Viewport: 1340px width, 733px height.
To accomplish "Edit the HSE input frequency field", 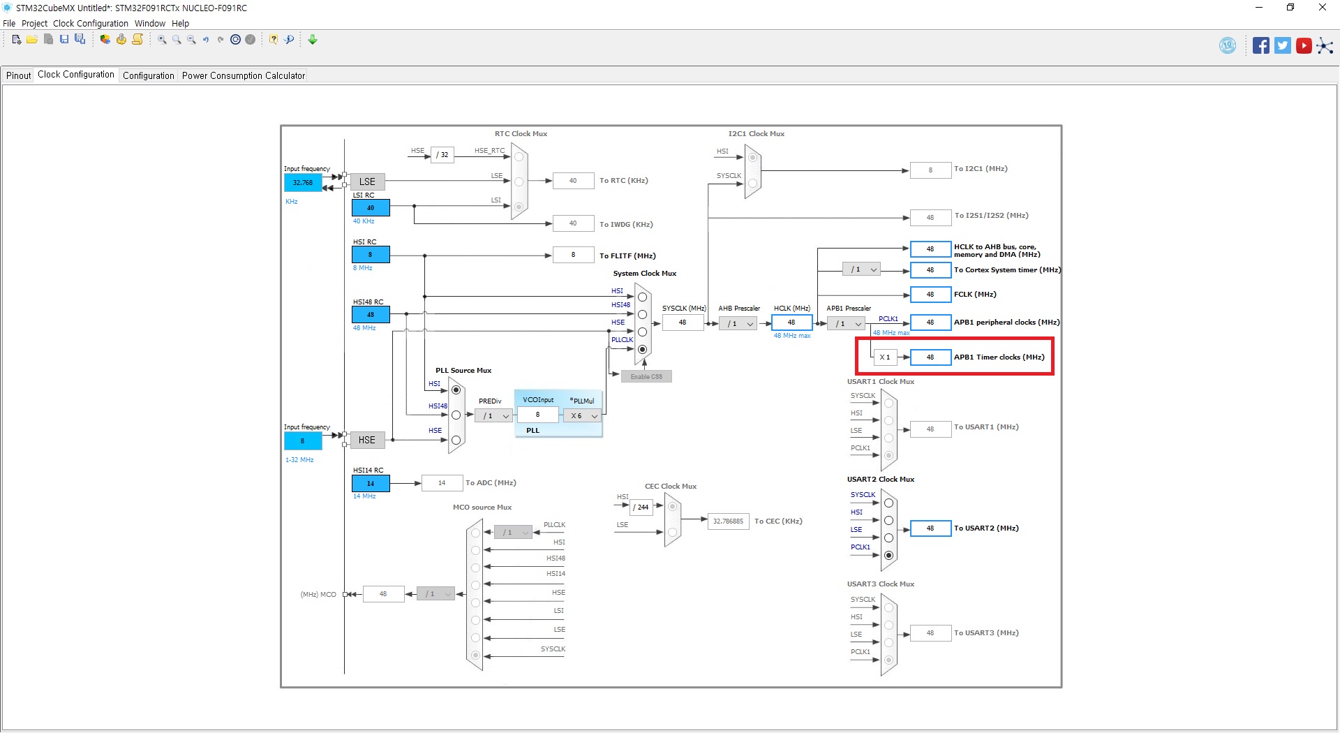I will click(302, 440).
